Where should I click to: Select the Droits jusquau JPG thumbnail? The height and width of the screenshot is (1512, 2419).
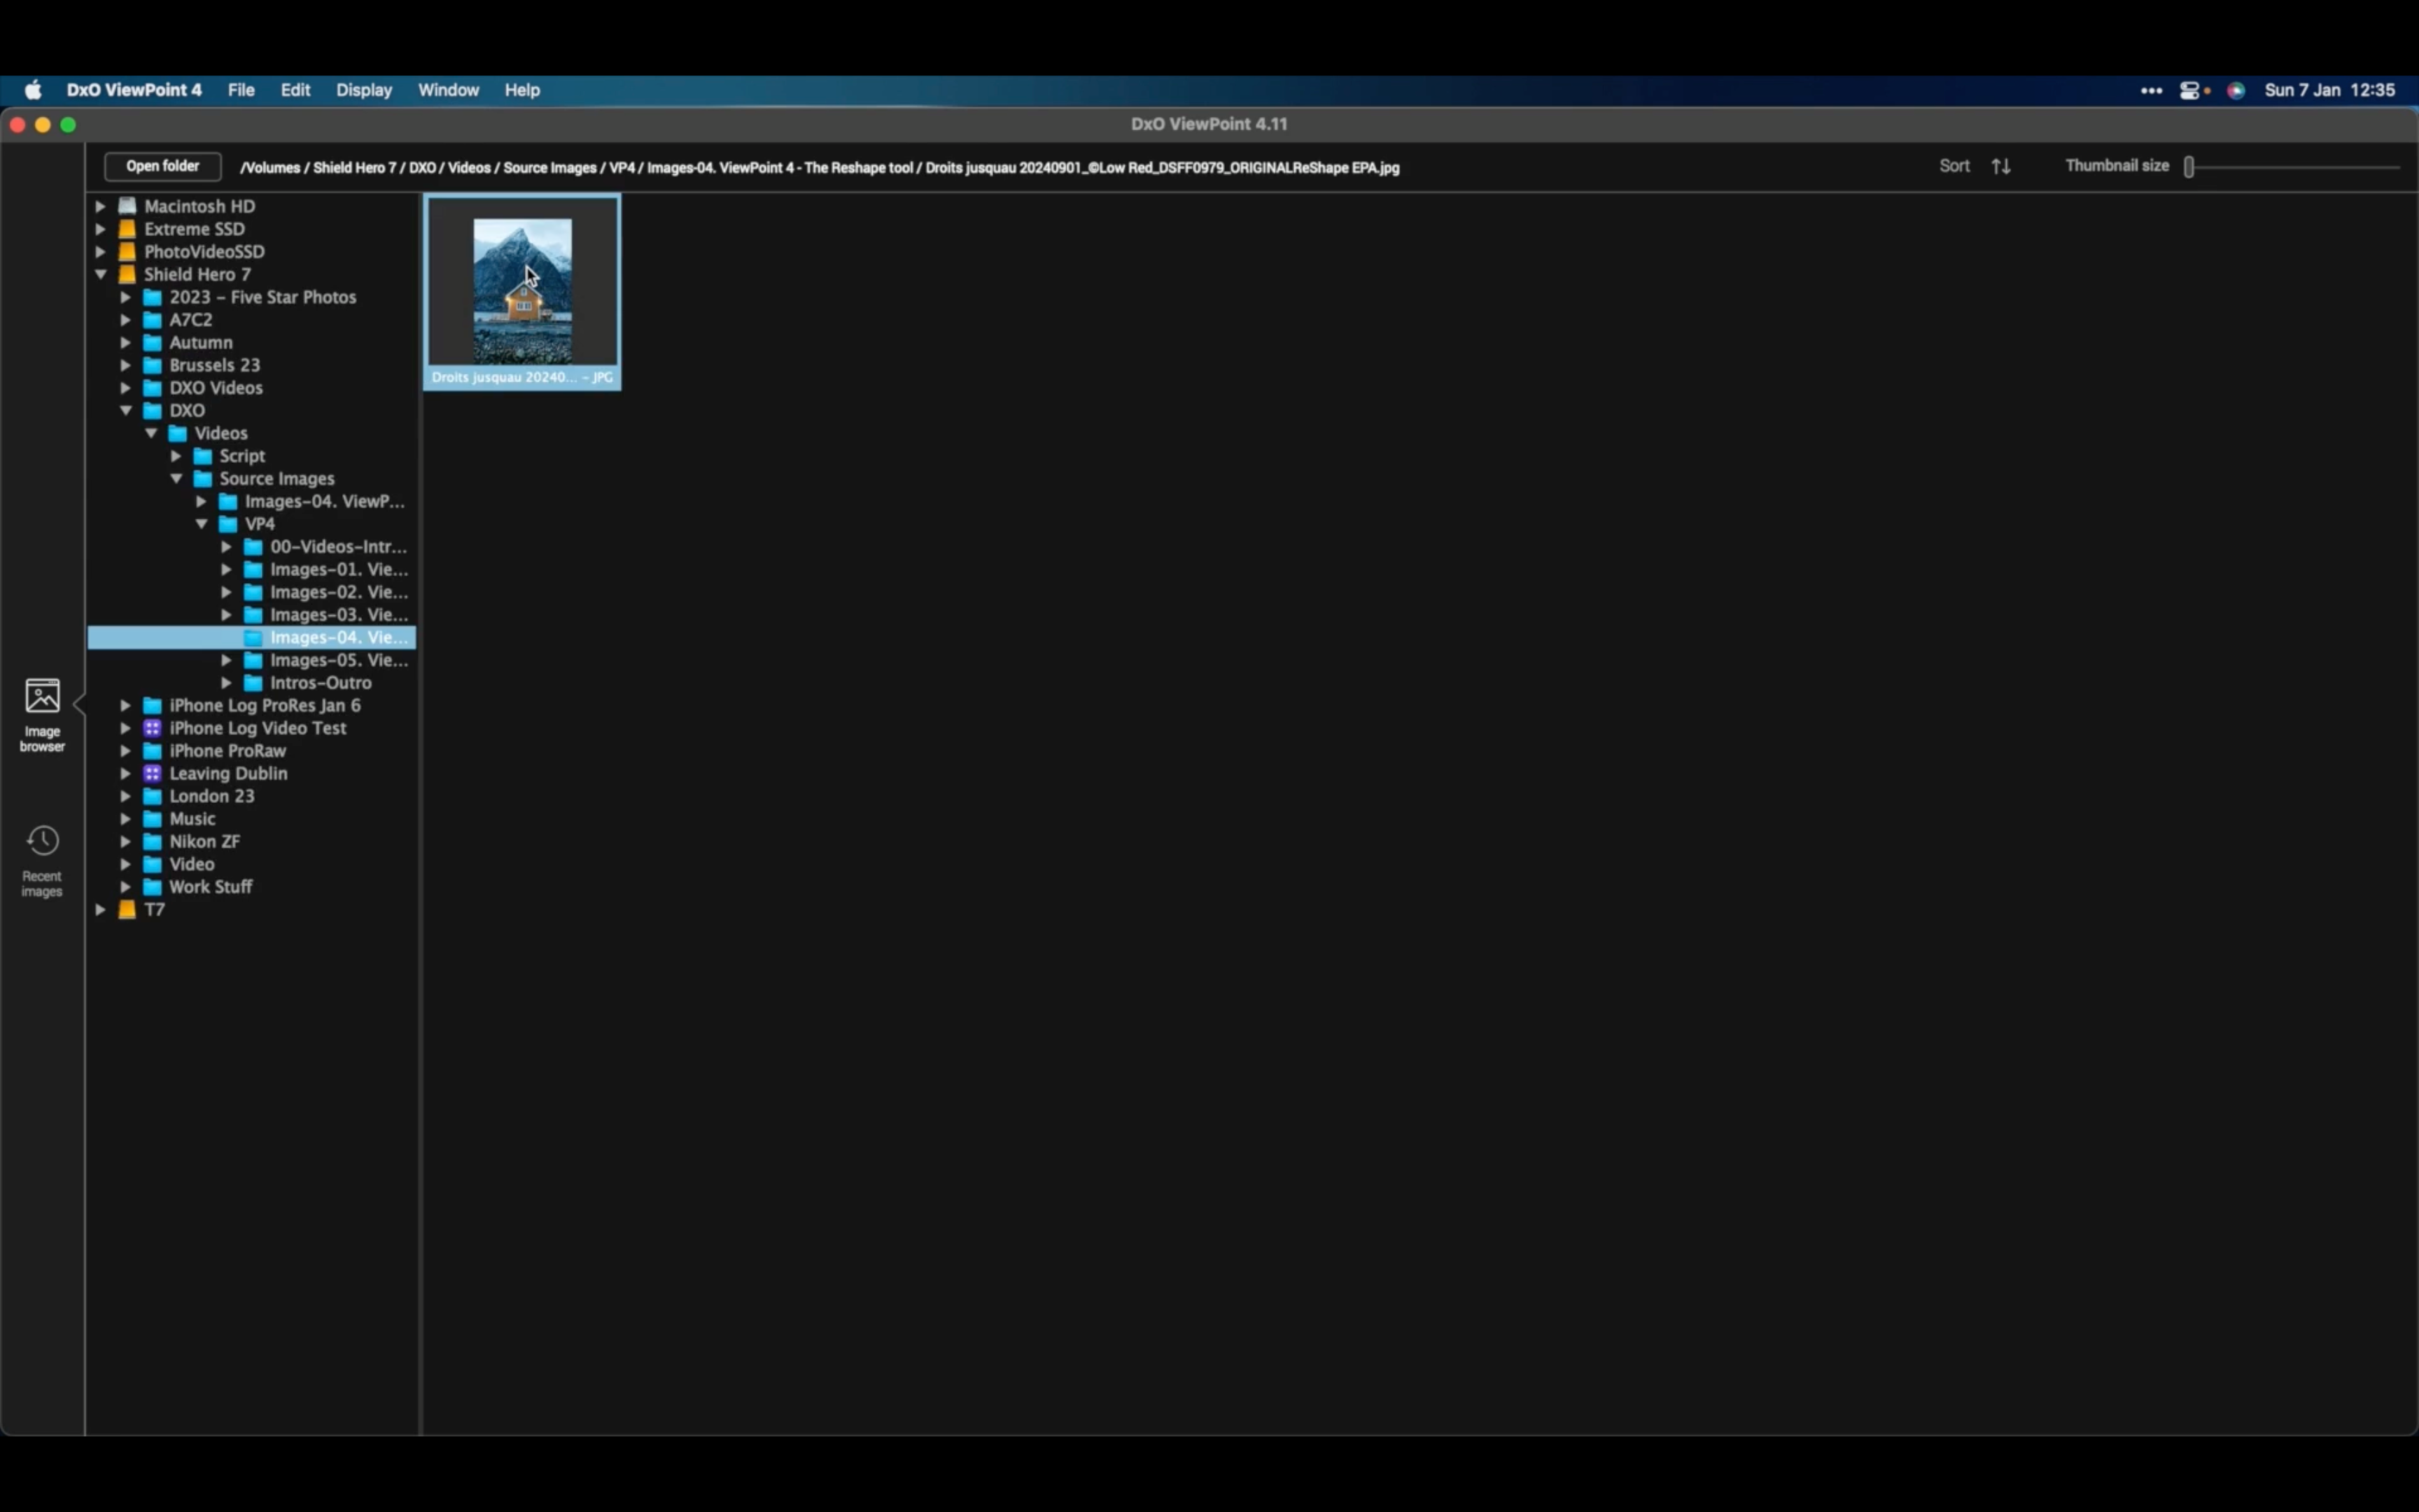(521, 292)
